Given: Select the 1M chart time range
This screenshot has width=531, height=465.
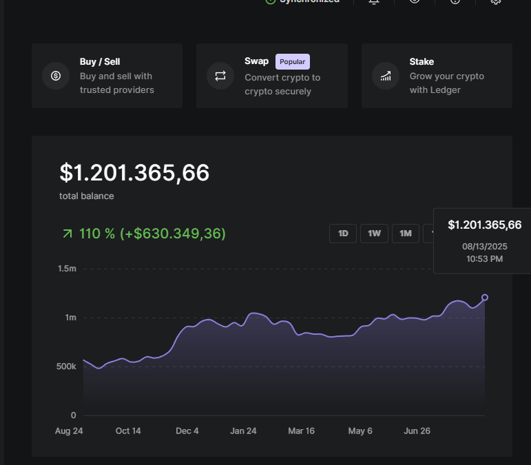Looking at the screenshot, I should coord(406,234).
